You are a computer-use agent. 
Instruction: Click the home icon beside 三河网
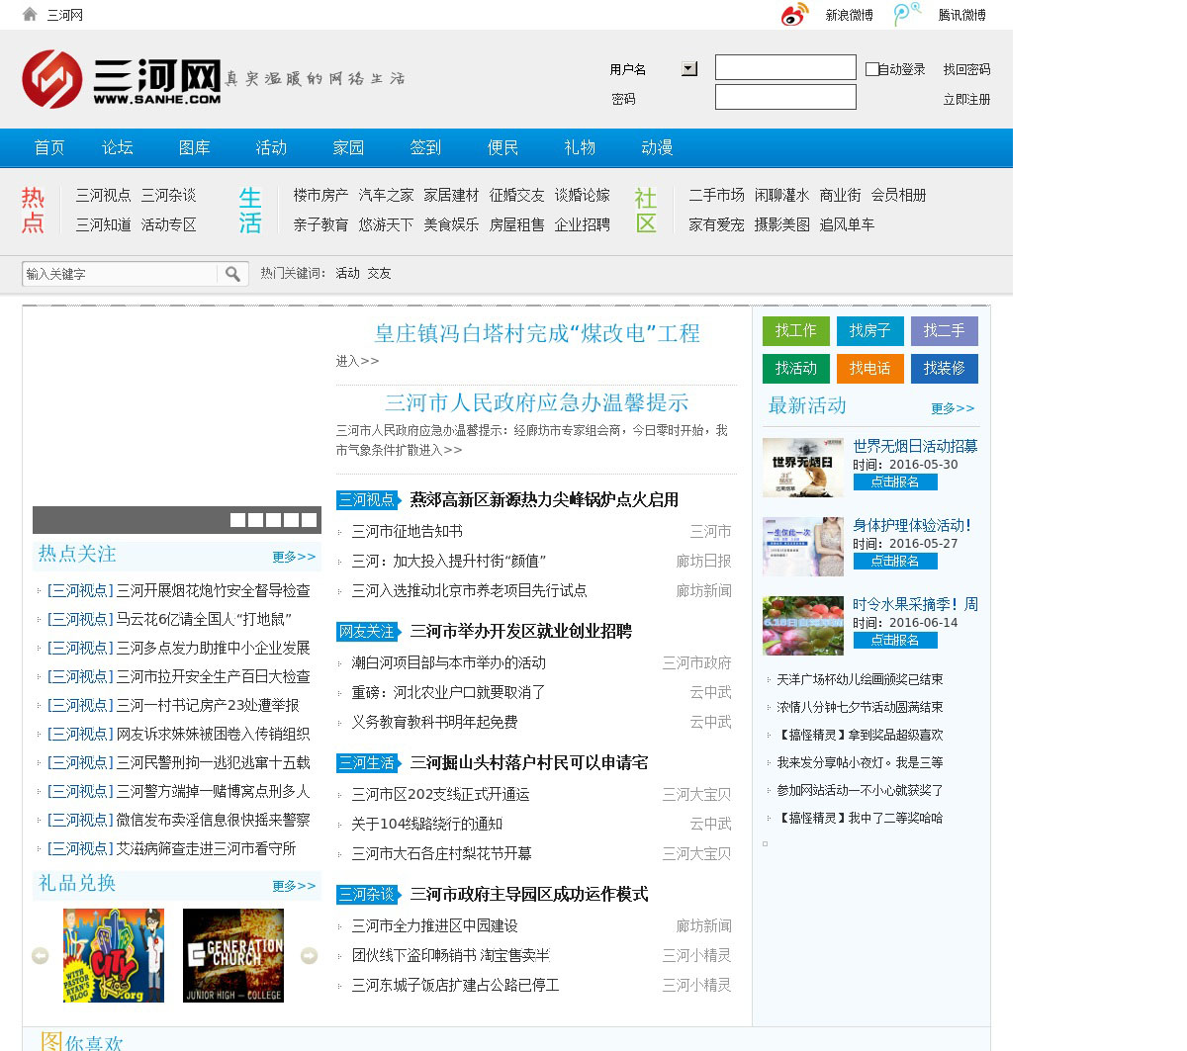pos(30,14)
